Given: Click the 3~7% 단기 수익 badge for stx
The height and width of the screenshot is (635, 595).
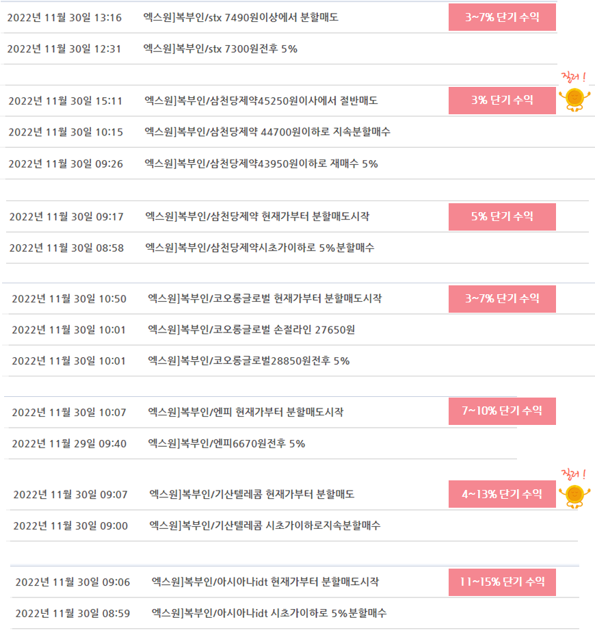Looking at the screenshot, I should point(502,17).
